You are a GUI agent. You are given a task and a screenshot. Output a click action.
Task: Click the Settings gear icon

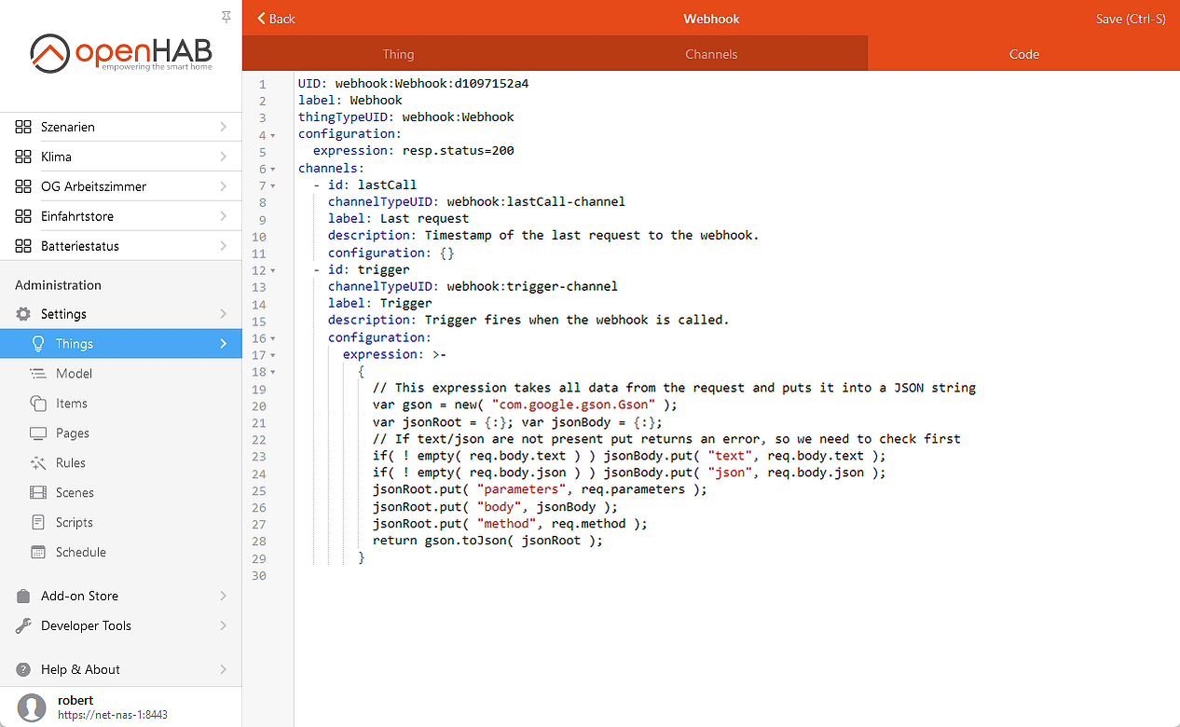coord(23,314)
